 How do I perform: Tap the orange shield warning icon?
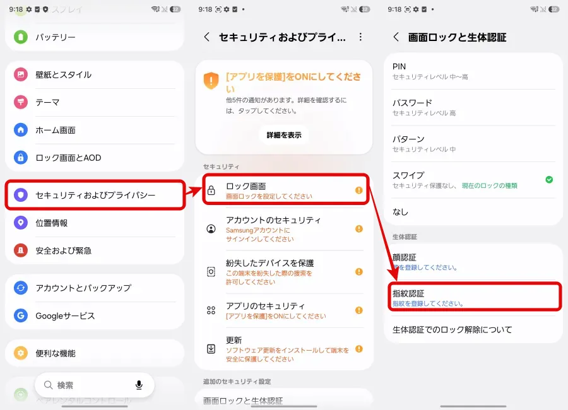click(211, 80)
